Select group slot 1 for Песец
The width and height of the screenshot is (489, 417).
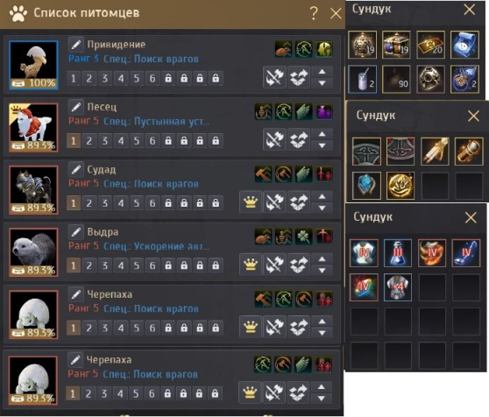pos(74,141)
